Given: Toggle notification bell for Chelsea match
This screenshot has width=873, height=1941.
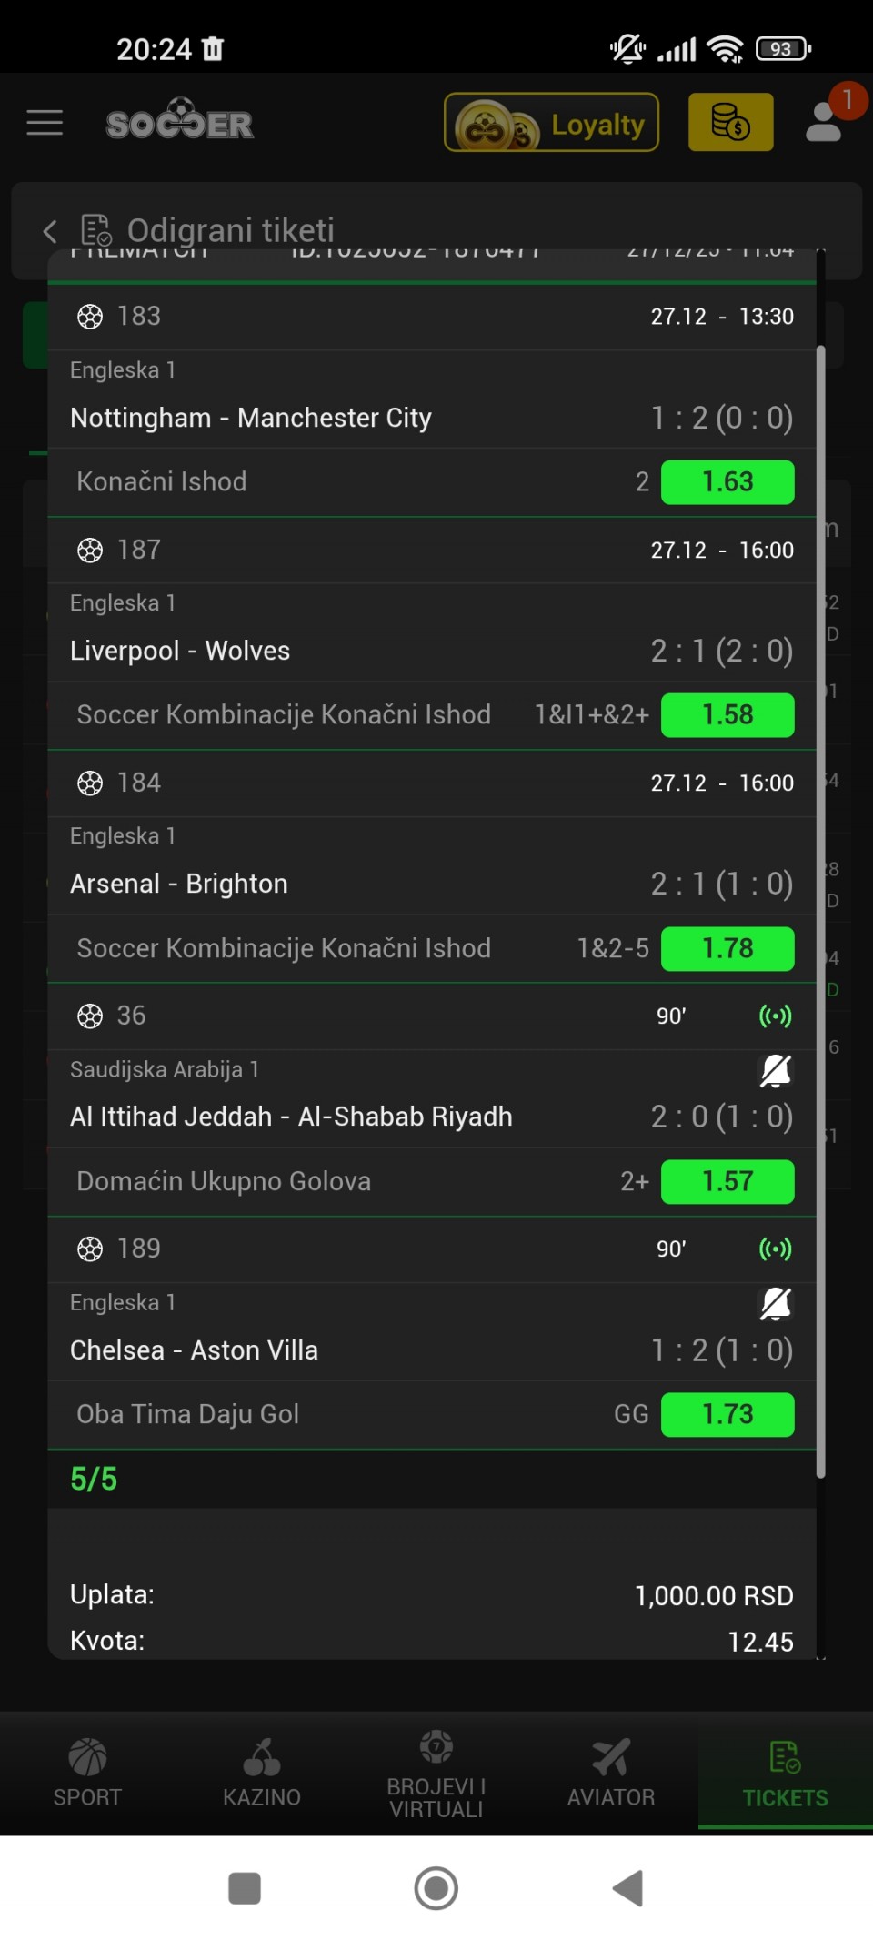Looking at the screenshot, I should [775, 1304].
